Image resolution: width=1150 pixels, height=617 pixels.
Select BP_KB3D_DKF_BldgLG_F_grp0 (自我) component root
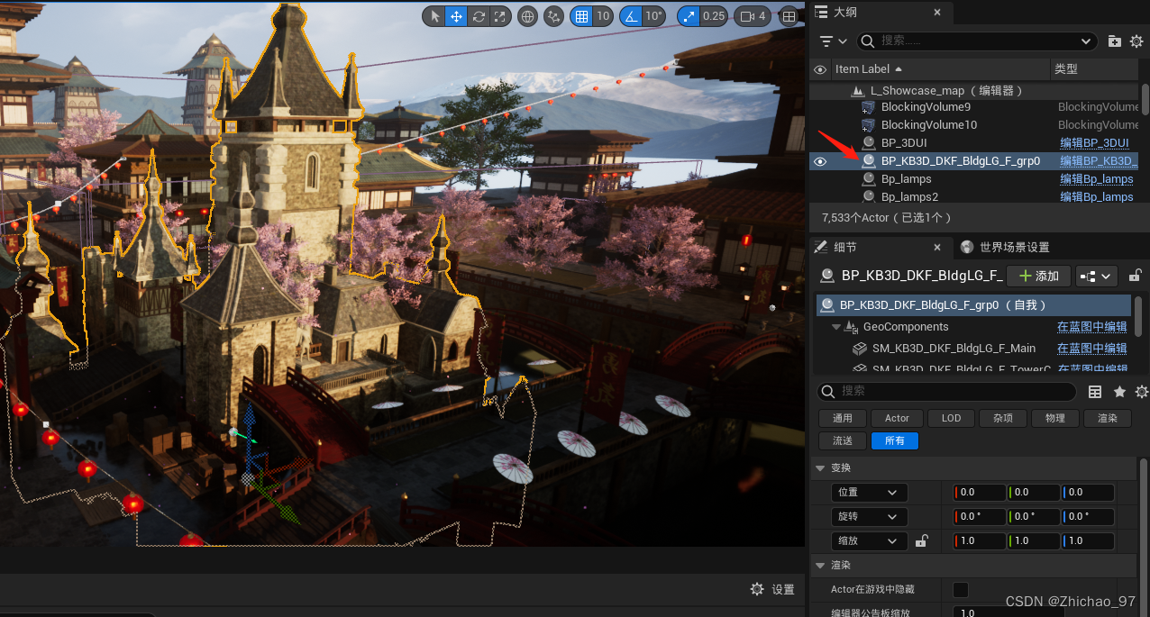[974, 304]
